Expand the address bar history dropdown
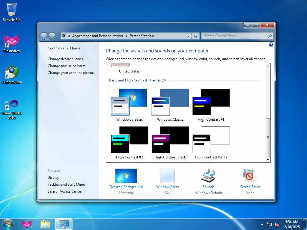Screen dimensions: 307x230 pos(189,36)
